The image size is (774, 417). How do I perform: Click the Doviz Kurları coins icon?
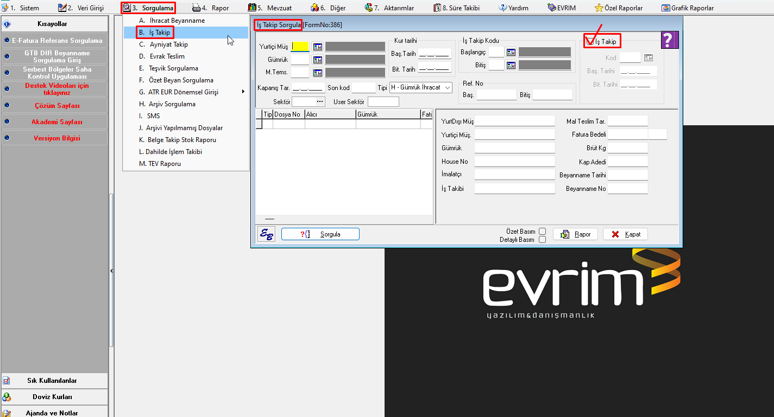pyautogui.click(x=7, y=397)
